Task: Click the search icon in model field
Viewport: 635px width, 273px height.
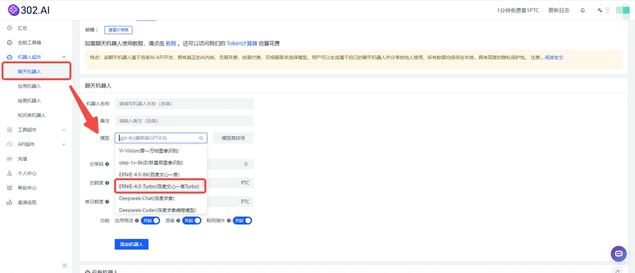Action: [201, 138]
